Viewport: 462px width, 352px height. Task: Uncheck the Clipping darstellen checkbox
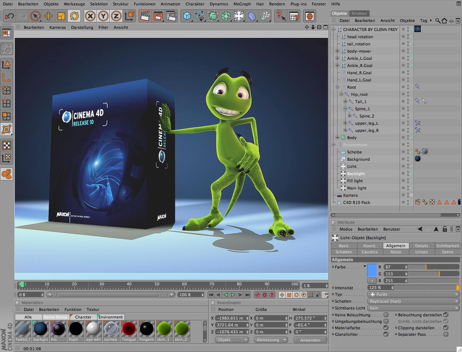click(446, 328)
